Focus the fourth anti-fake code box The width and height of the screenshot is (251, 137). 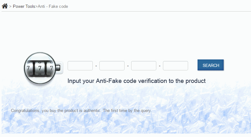click(176, 66)
